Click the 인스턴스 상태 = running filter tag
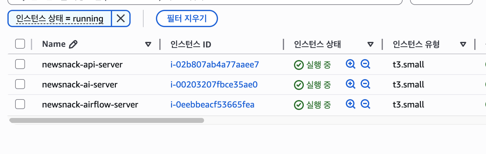The height and width of the screenshot is (154, 486). coord(60,19)
